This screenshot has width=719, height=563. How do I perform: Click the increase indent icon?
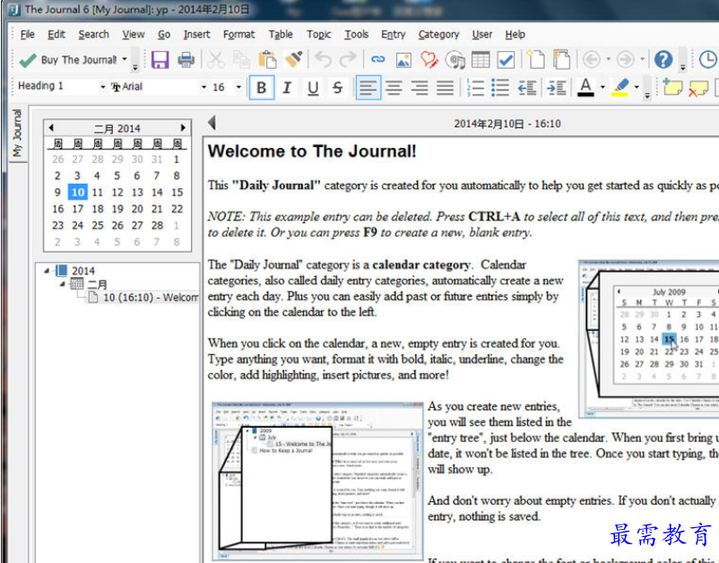point(556,87)
